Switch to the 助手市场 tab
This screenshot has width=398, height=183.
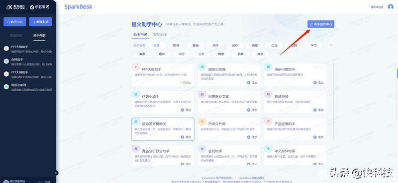(140, 35)
